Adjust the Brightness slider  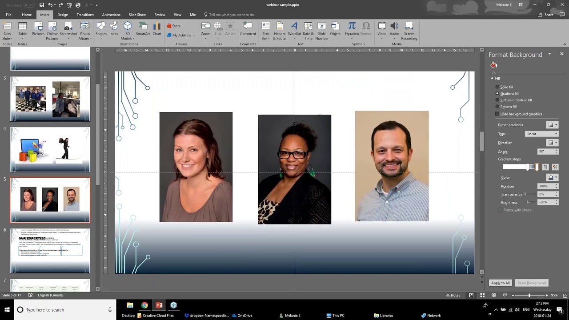[x=530, y=202]
